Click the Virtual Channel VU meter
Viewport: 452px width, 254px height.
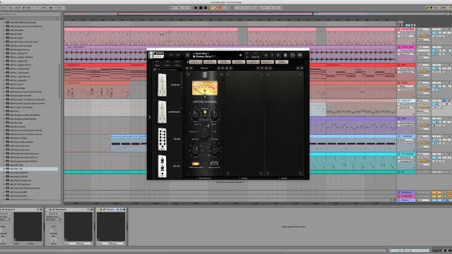[x=205, y=87]
